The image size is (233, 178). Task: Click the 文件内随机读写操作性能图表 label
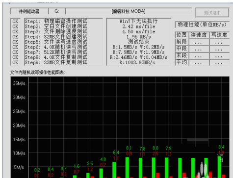37,73
